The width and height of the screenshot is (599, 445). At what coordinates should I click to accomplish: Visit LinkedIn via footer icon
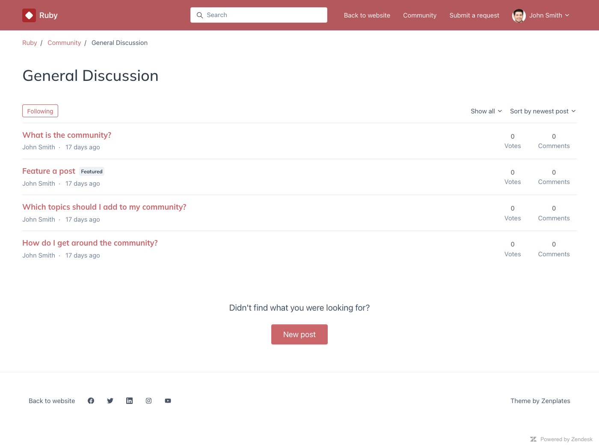pyautogui.click(x=129, y=401)
